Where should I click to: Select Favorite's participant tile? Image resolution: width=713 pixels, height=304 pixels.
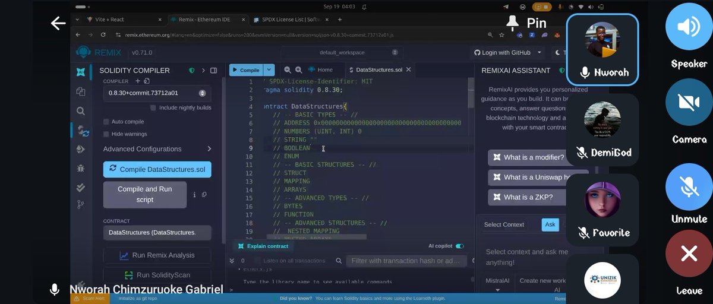pyautogui.click(x=602, y=210)
